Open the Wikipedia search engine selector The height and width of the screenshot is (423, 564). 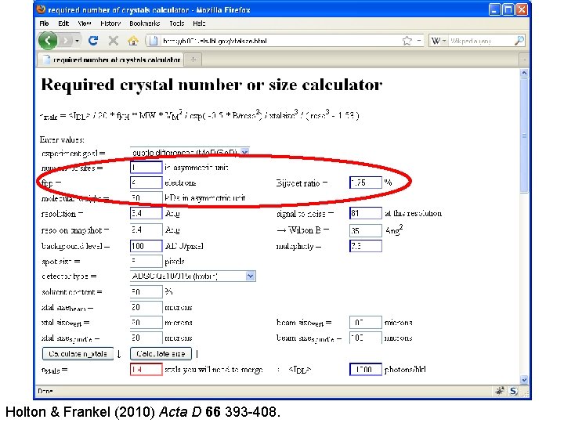[x=438, y=41]
